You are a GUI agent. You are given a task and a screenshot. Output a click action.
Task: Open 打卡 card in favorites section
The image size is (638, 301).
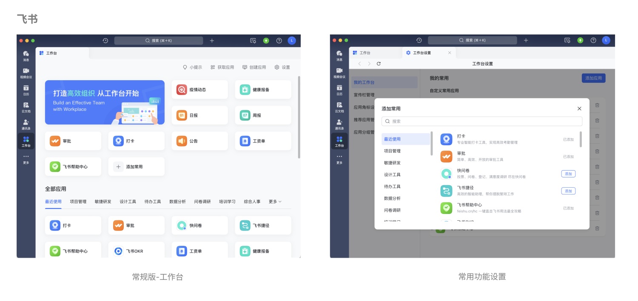pyautogui.click(x=136, y=141)
